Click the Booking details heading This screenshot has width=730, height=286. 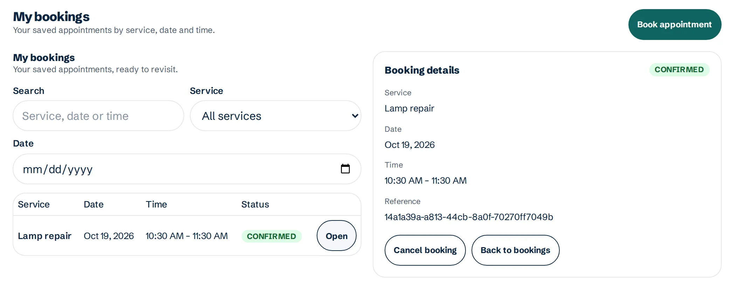point(422,70)
